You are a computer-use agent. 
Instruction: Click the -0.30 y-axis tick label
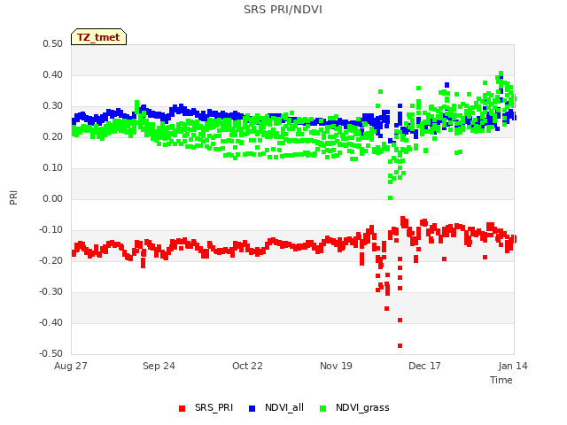51,291
